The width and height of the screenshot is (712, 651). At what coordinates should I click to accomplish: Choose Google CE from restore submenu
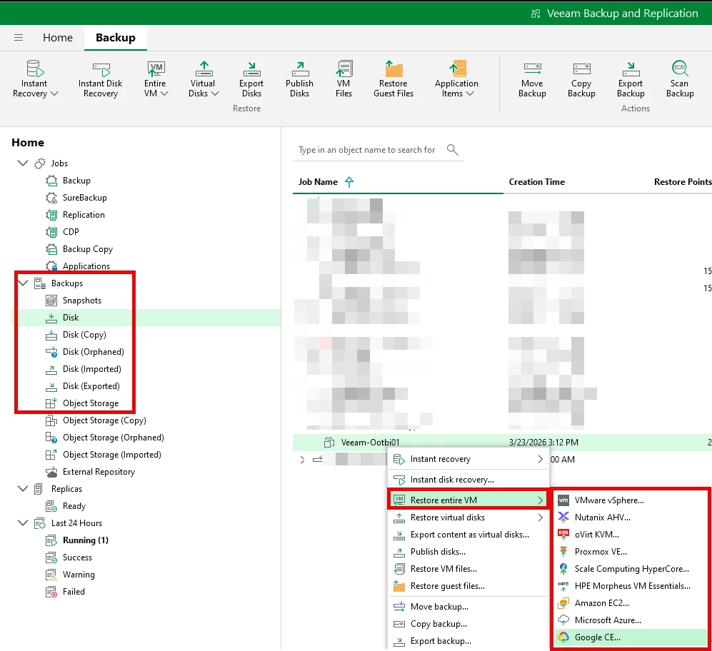pos(597,637)
